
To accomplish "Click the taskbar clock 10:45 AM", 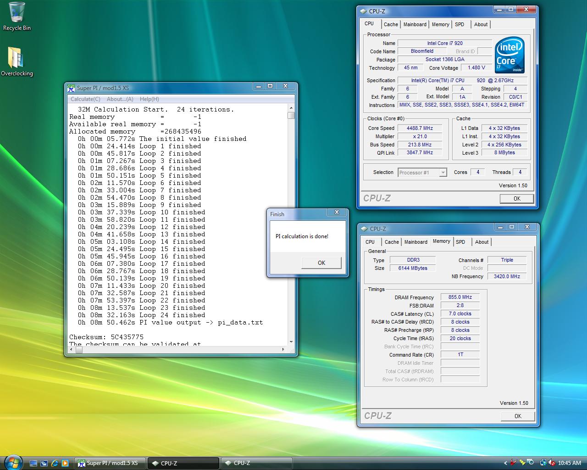I will coord(570,463).
